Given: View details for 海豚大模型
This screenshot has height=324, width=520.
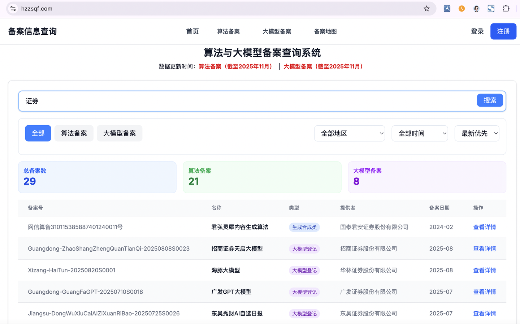Looking at the screenshot, I should click(x=485, y=271).
